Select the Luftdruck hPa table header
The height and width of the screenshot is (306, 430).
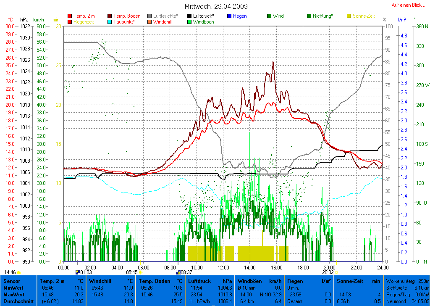[210, 281]
